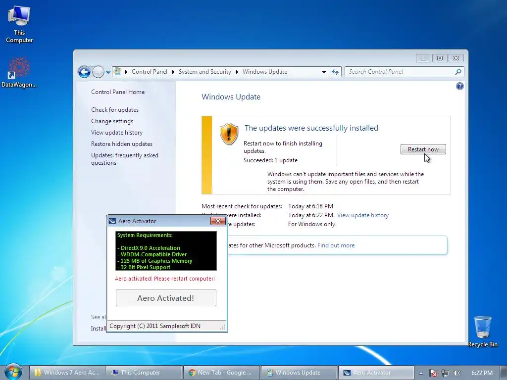Viewport: 507px width, 380px height.
Task: Click the Aero Activator resize grip
Action: pos(223,327)
